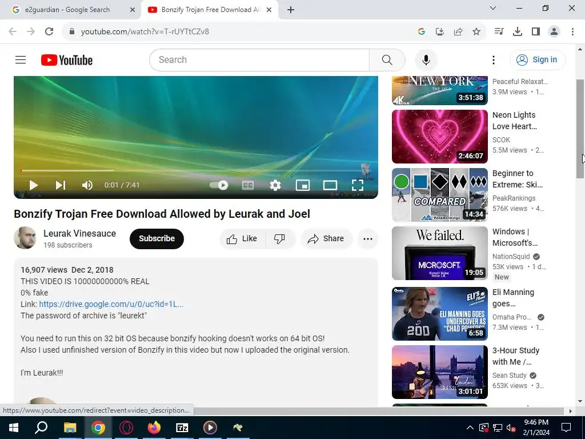The image size is (585, 439).
Task: Open the New York 4K video thumbnail
Action: (x=439, y=91)
